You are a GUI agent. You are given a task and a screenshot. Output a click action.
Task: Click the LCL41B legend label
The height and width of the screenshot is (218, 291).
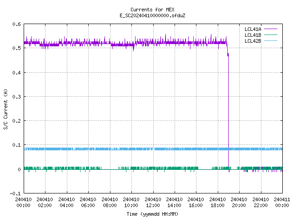(x=253, y=35)
